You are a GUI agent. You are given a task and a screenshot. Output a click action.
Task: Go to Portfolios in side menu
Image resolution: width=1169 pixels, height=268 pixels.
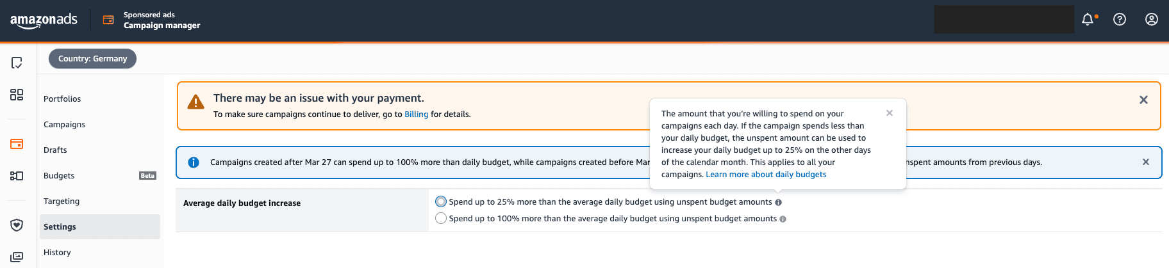62,99
